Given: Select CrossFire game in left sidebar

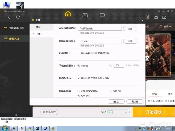Looking at the screenshot, I should coord(15,39).
